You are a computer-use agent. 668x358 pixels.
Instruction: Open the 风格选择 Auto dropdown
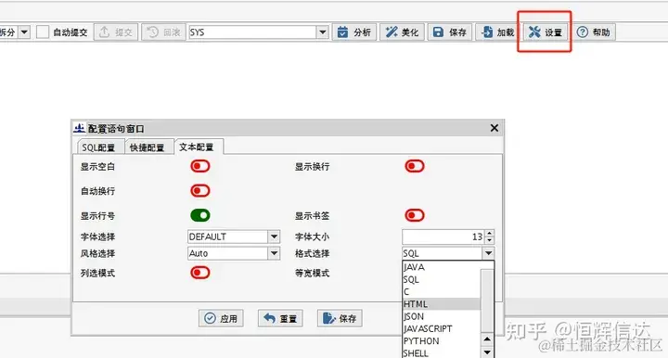click(274, 253)
